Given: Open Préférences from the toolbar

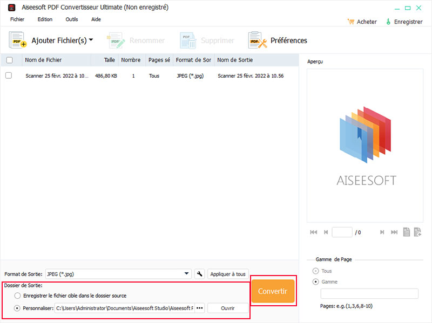Looking at the screenshot, I should tap(278, 40).
